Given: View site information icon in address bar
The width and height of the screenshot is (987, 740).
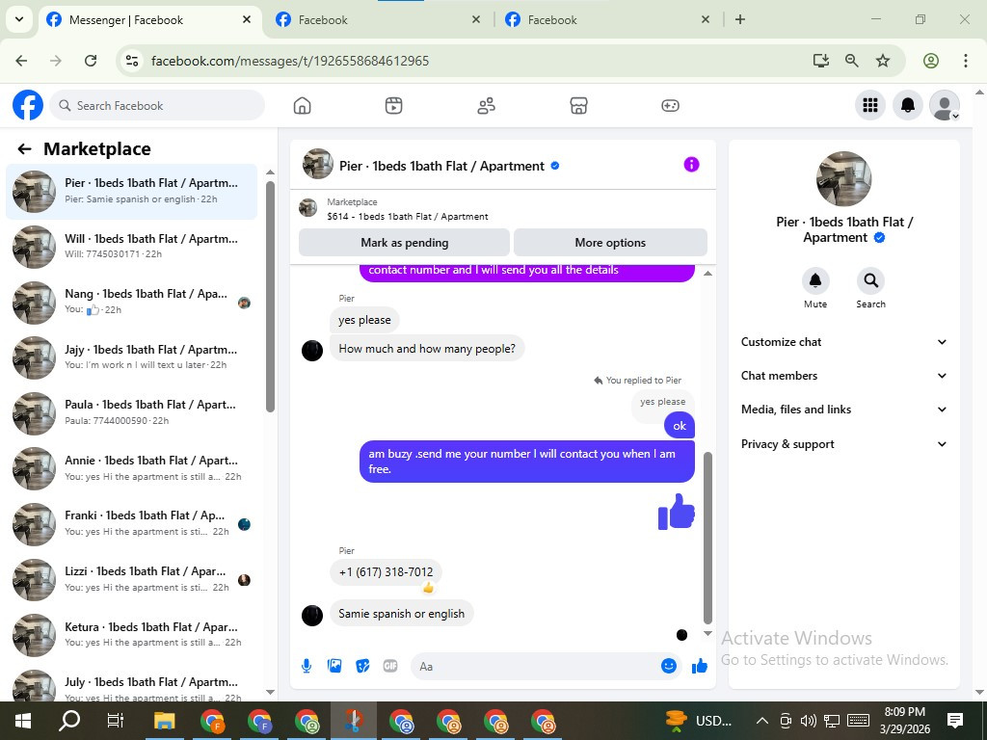Looking at the screenshot, I should pyautogui.click(x=132, y=61).
